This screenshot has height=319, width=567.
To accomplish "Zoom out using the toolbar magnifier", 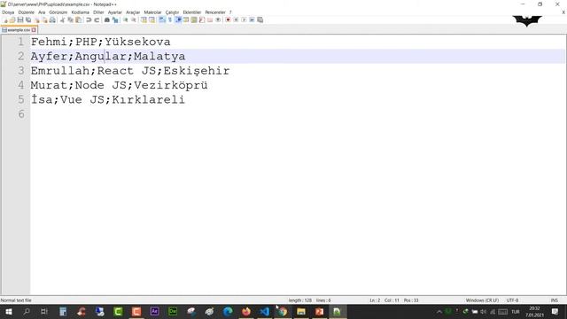I will coord(134,19).
